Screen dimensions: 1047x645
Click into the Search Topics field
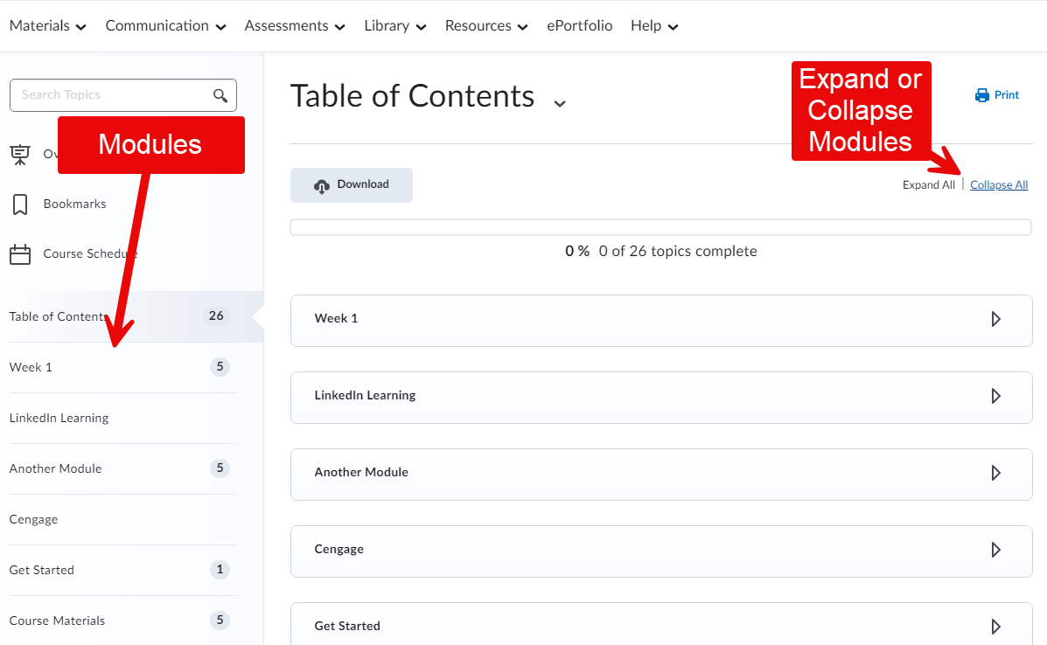109,95
